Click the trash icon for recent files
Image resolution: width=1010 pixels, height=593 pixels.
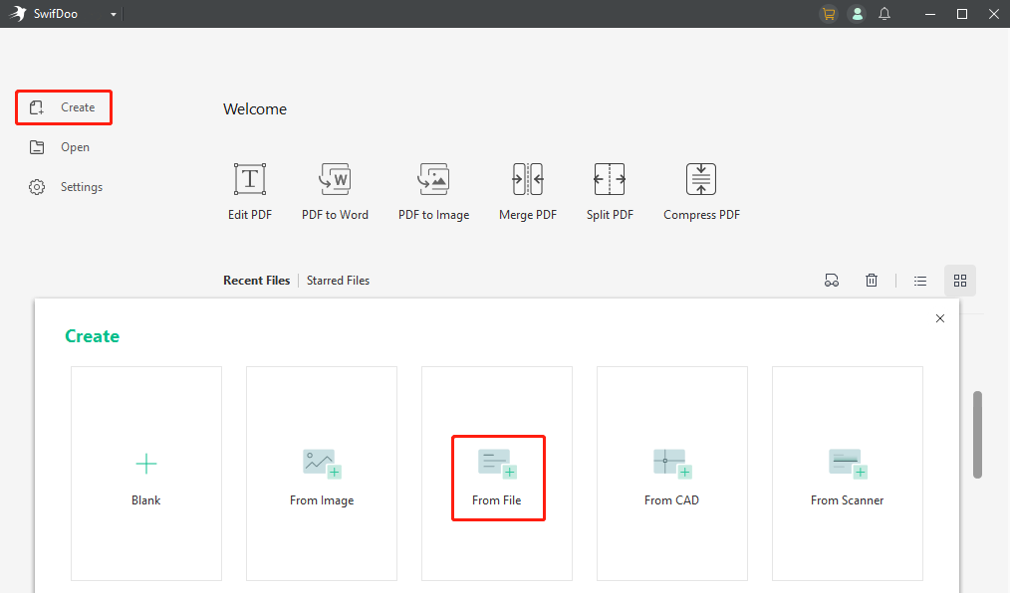point(872,281)
